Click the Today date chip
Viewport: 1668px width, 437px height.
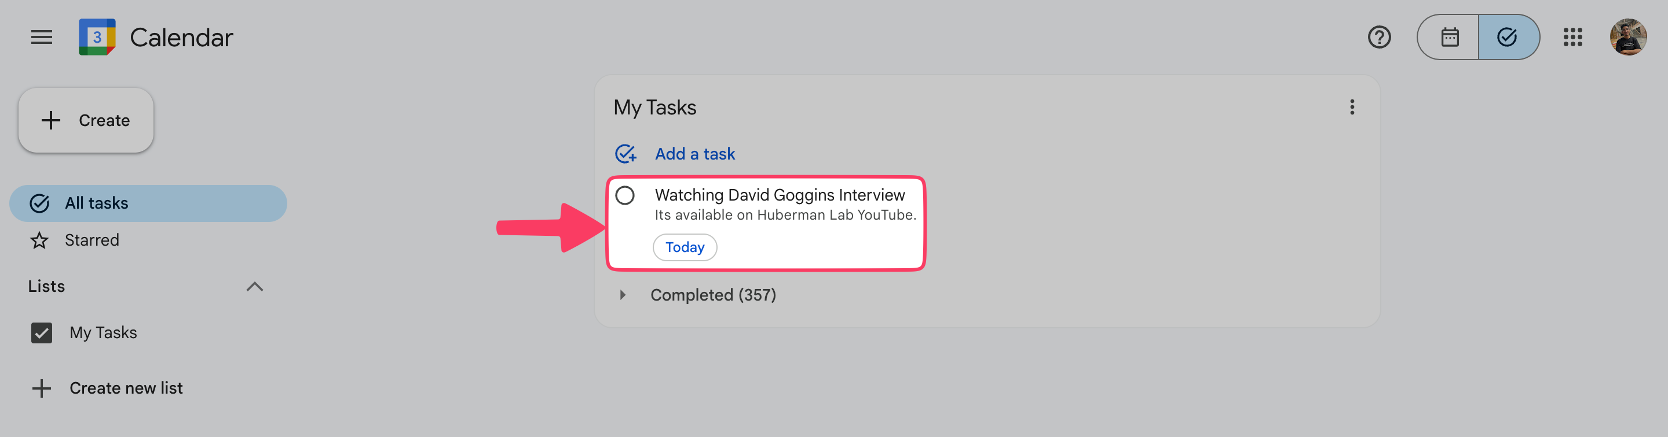tap(685, 247)
